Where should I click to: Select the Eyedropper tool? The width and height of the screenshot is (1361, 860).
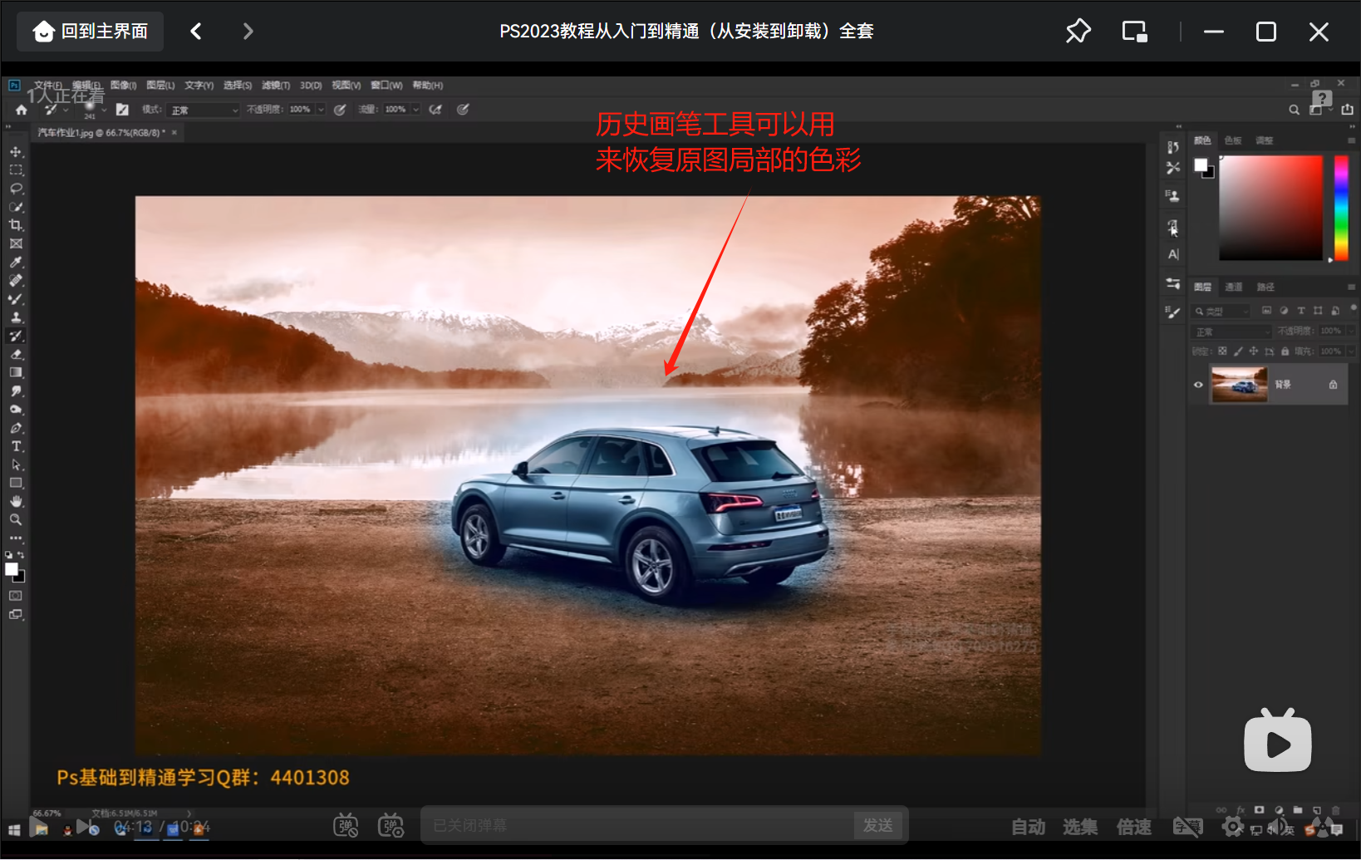[x=16, y=263]
